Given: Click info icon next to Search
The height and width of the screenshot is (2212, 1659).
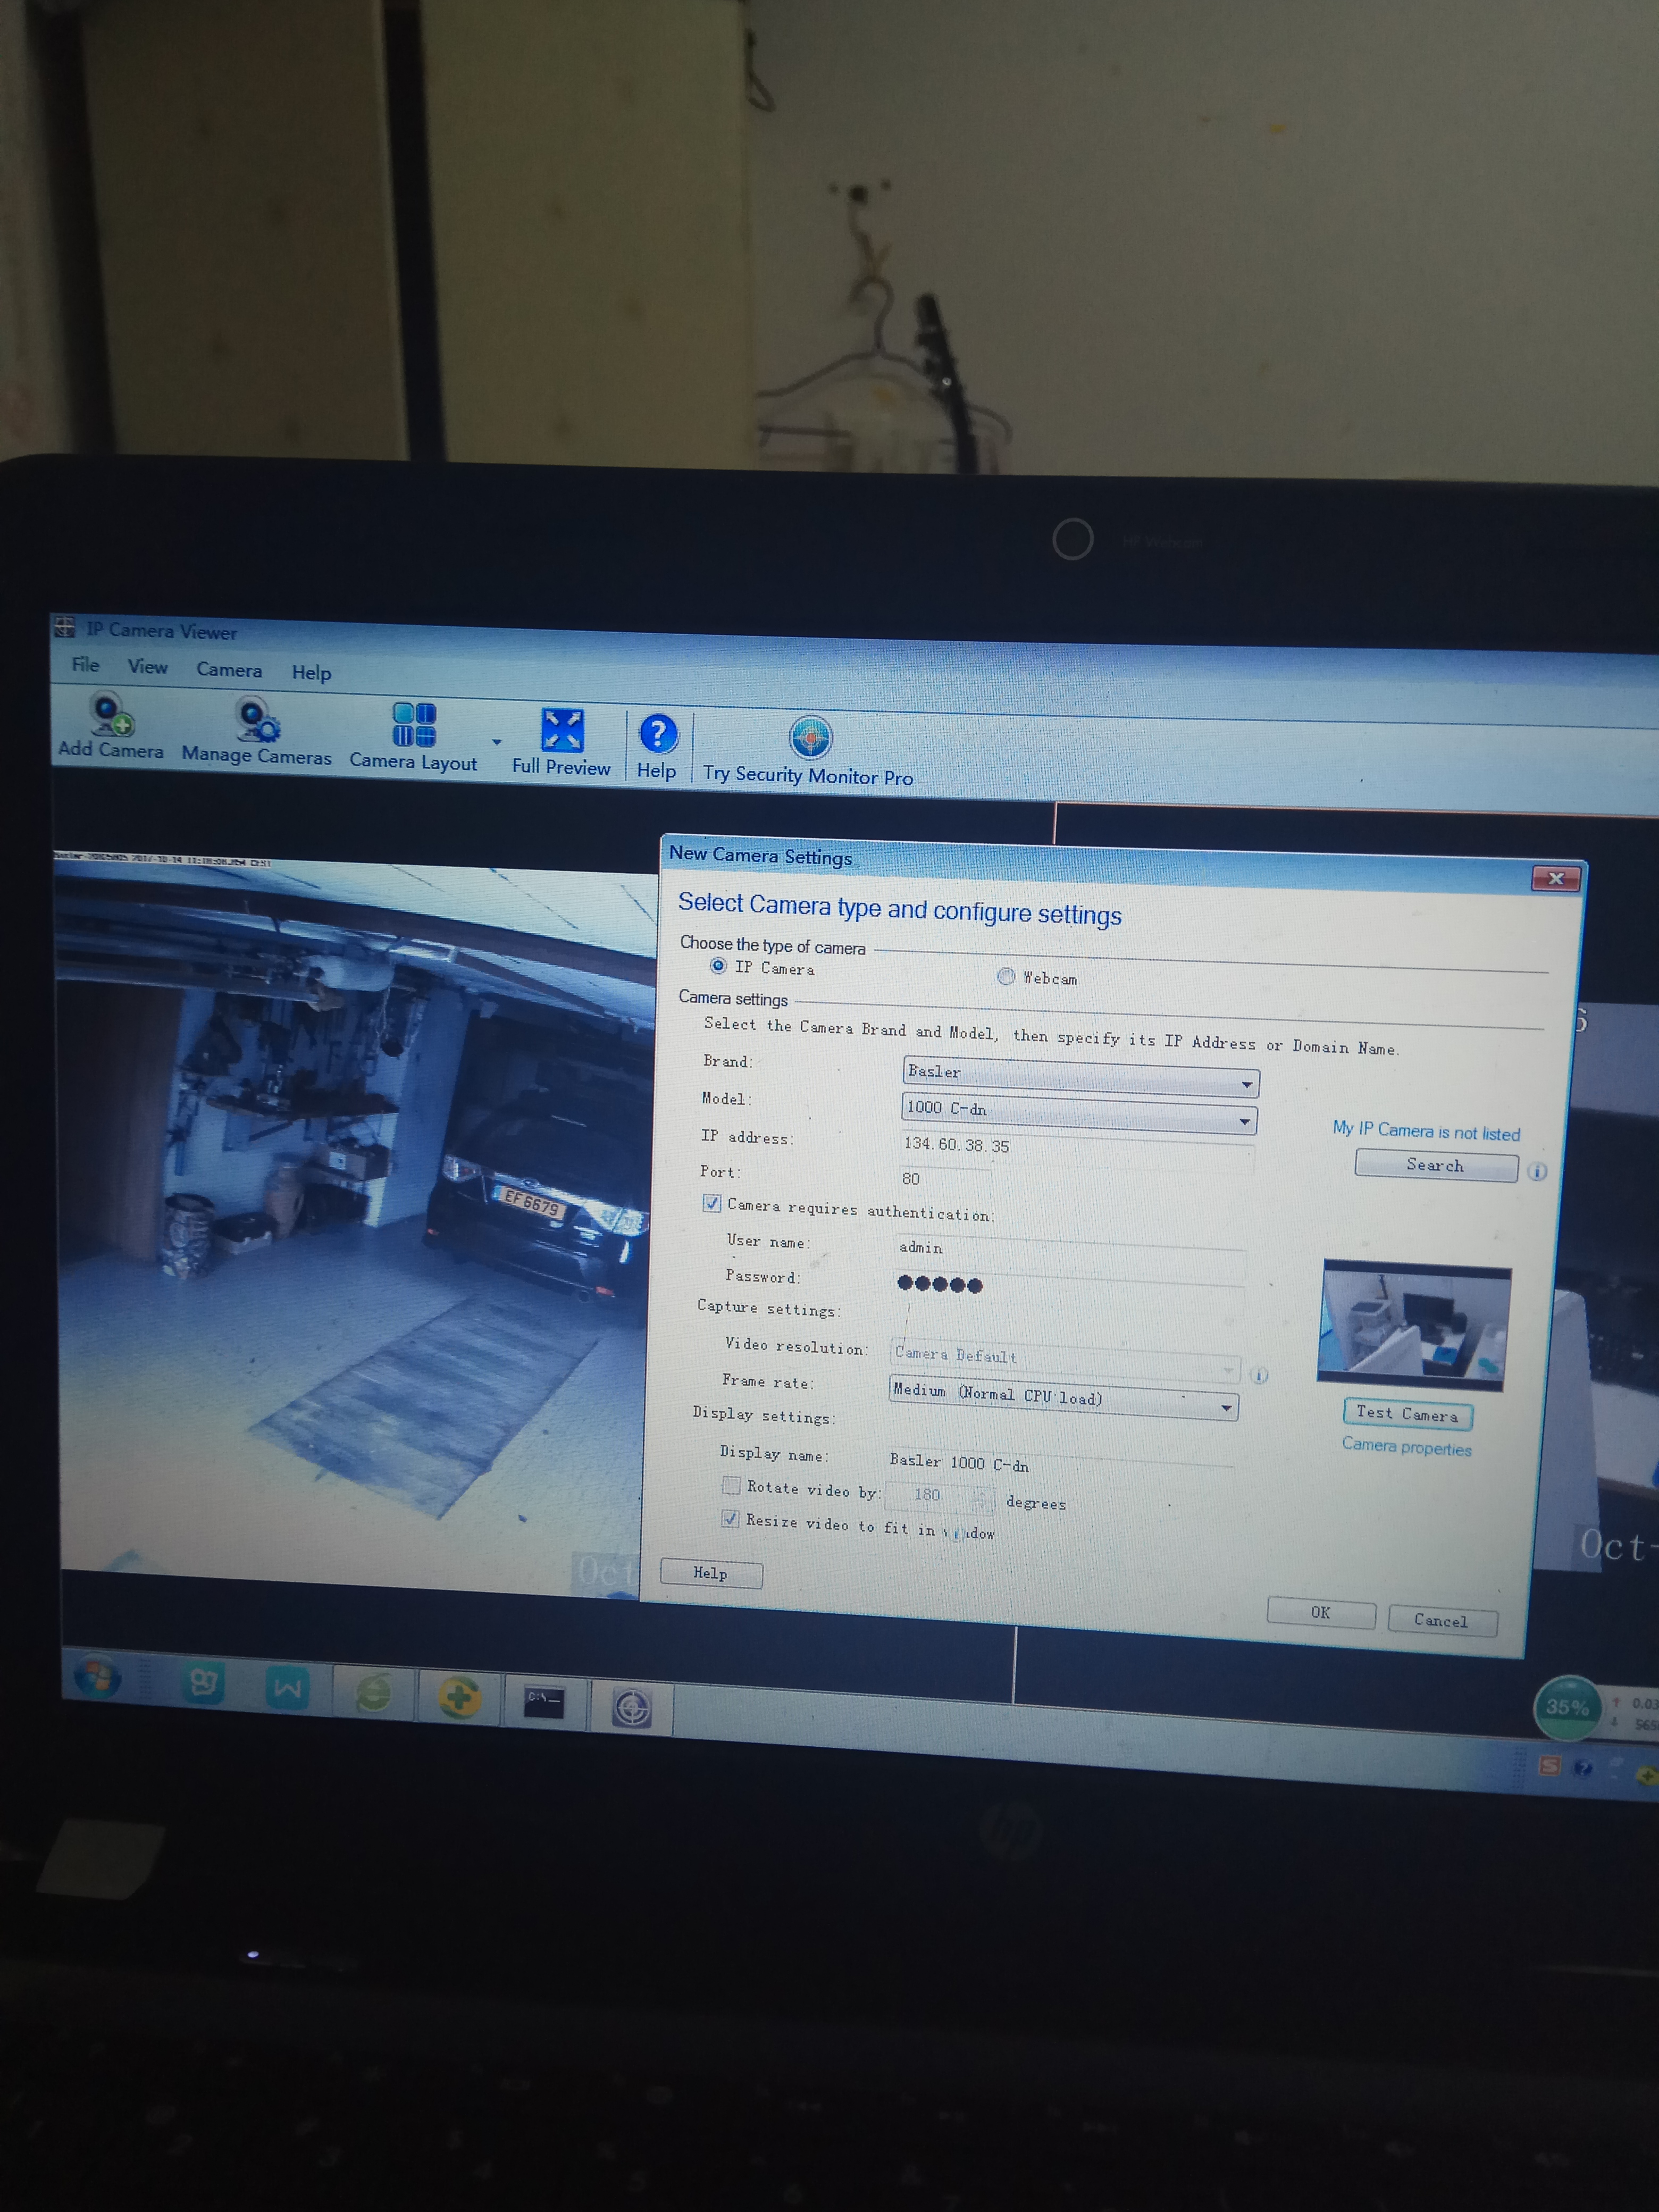Looking at the screenshot, I should click(x=1538, y=1172).
